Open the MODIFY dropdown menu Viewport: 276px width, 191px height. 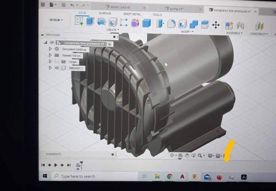coord(187,32)
